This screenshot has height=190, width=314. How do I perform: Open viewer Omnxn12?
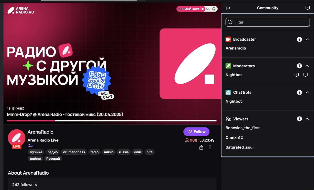coord(234,137)
